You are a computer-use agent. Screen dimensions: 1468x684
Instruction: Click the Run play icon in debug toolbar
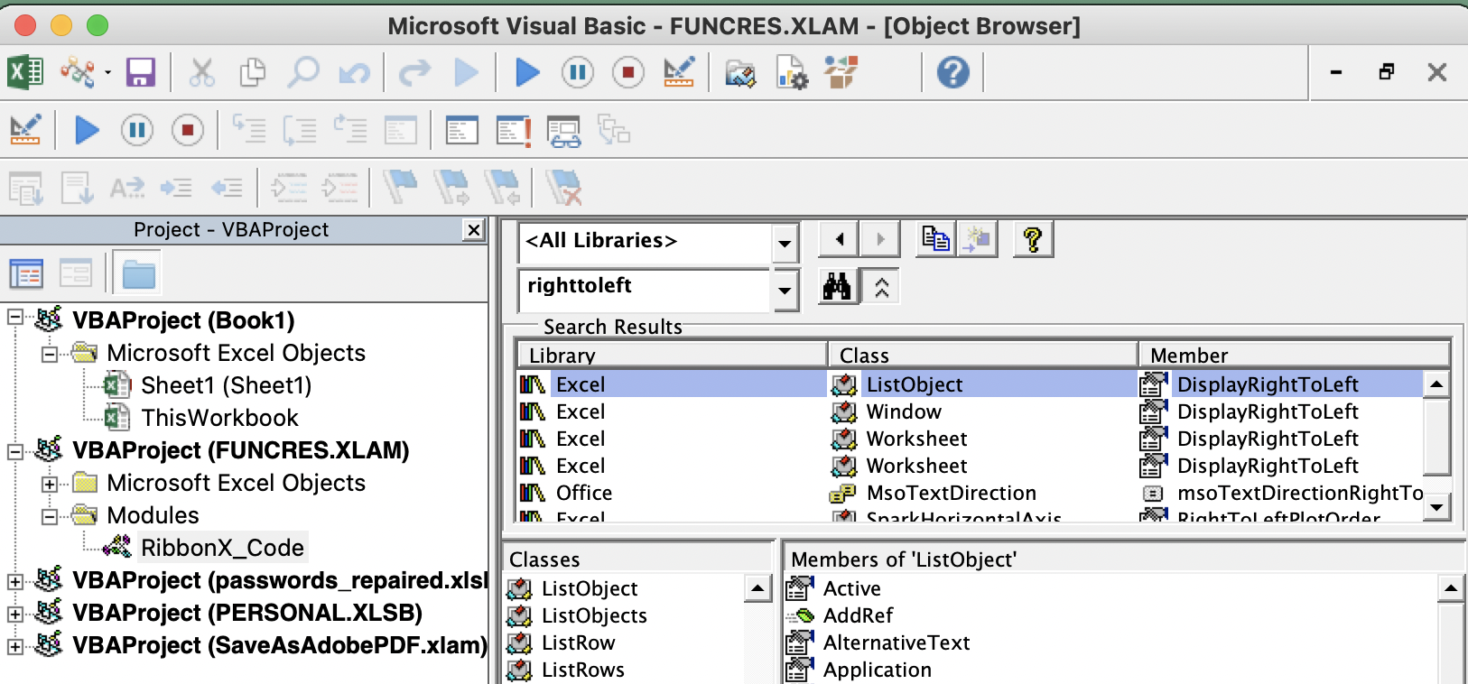pyautogui.click(x=87, y=131)
